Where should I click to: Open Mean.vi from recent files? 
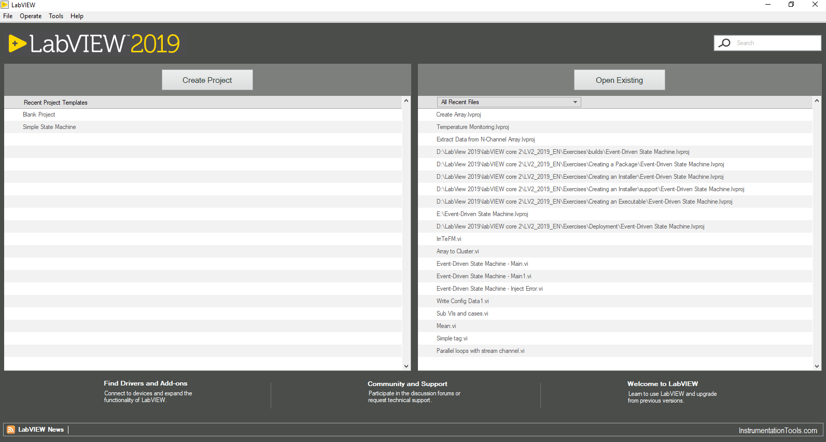point(446,326)
